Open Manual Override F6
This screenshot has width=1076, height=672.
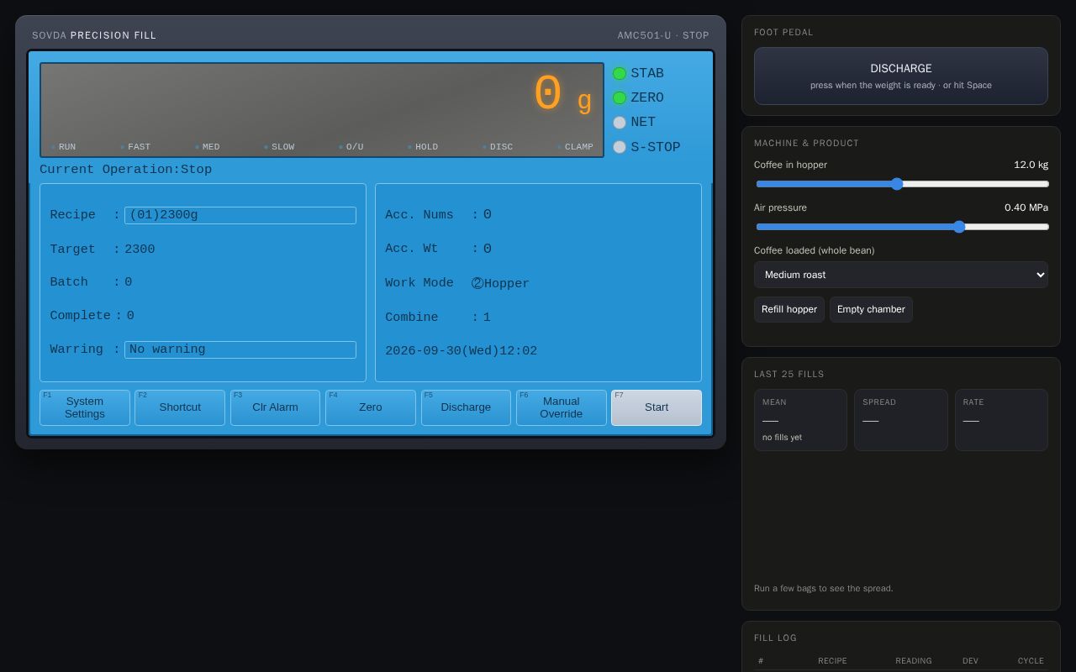[x=562, y=407]
